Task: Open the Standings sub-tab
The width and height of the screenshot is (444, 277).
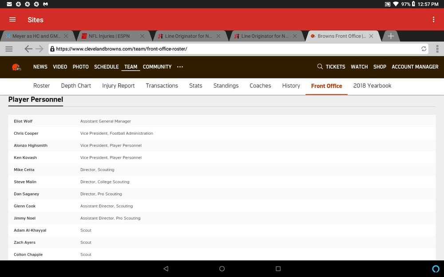Action: [226, 86]
